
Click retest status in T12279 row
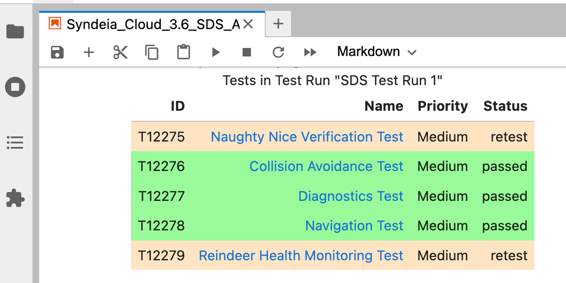click(509, 255)
